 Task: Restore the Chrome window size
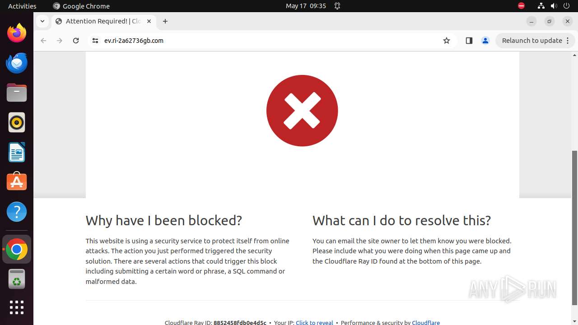(550, 21)
